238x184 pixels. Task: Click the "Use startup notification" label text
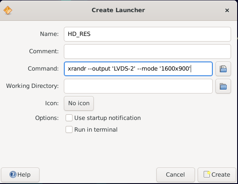(107, 118)
